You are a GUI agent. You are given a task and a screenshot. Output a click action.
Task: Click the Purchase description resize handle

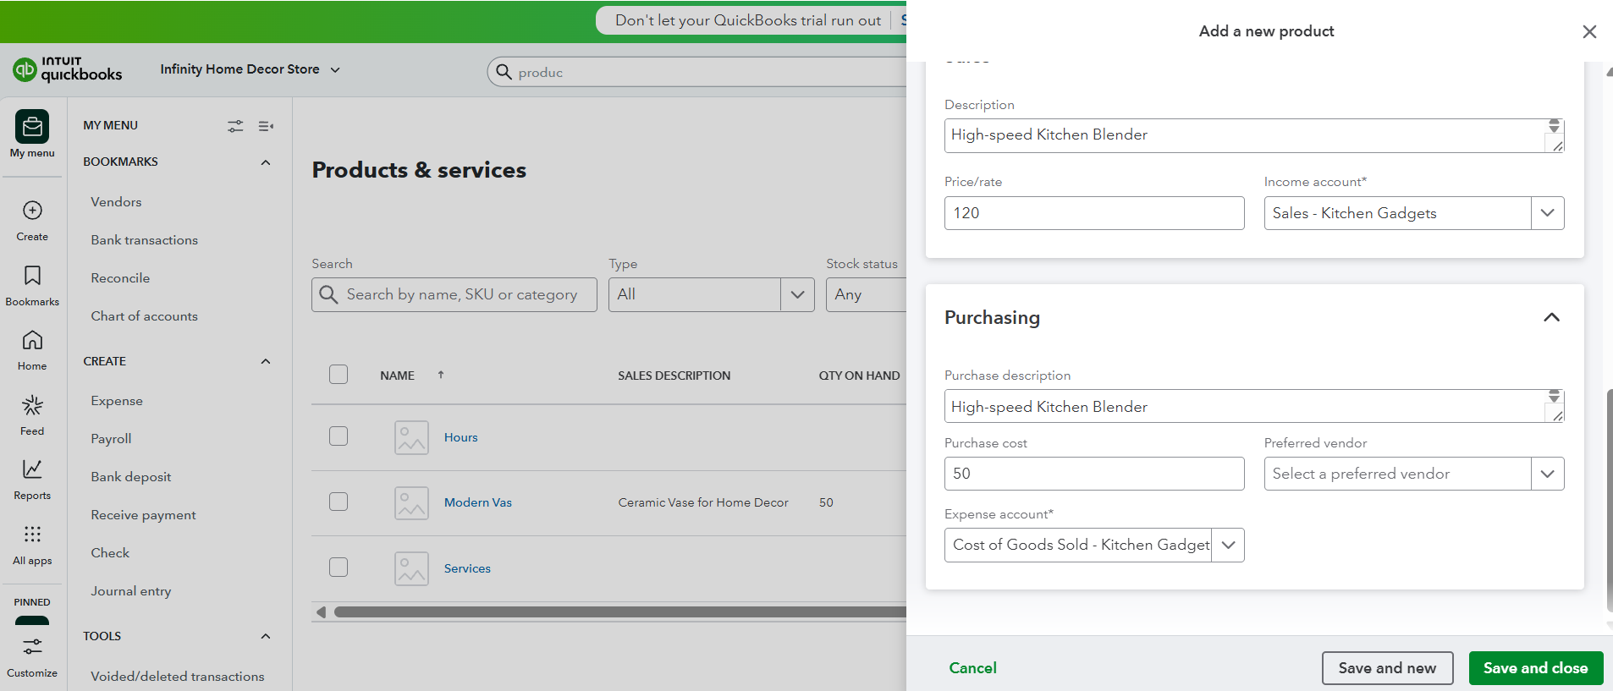(x=1557, y=415)
